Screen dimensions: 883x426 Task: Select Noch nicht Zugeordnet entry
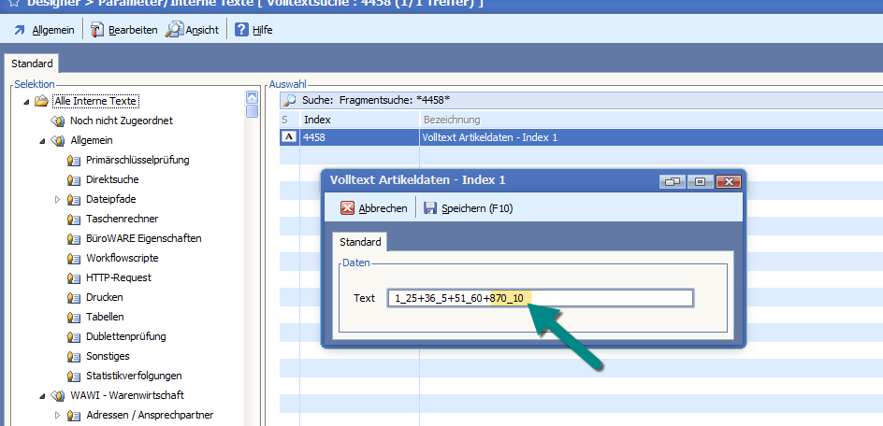point(121,121)
